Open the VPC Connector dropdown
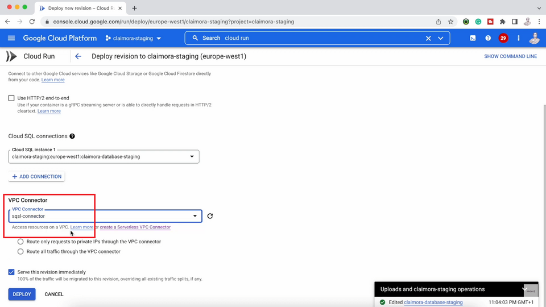Screen dimensions: 546x307 click(x=105, y=216)
